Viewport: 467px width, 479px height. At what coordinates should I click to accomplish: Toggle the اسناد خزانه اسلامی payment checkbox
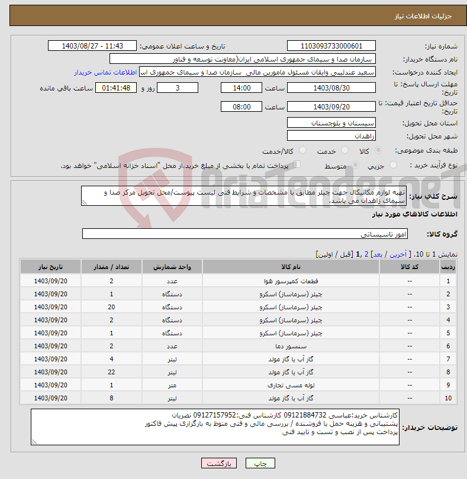[297, 164]
